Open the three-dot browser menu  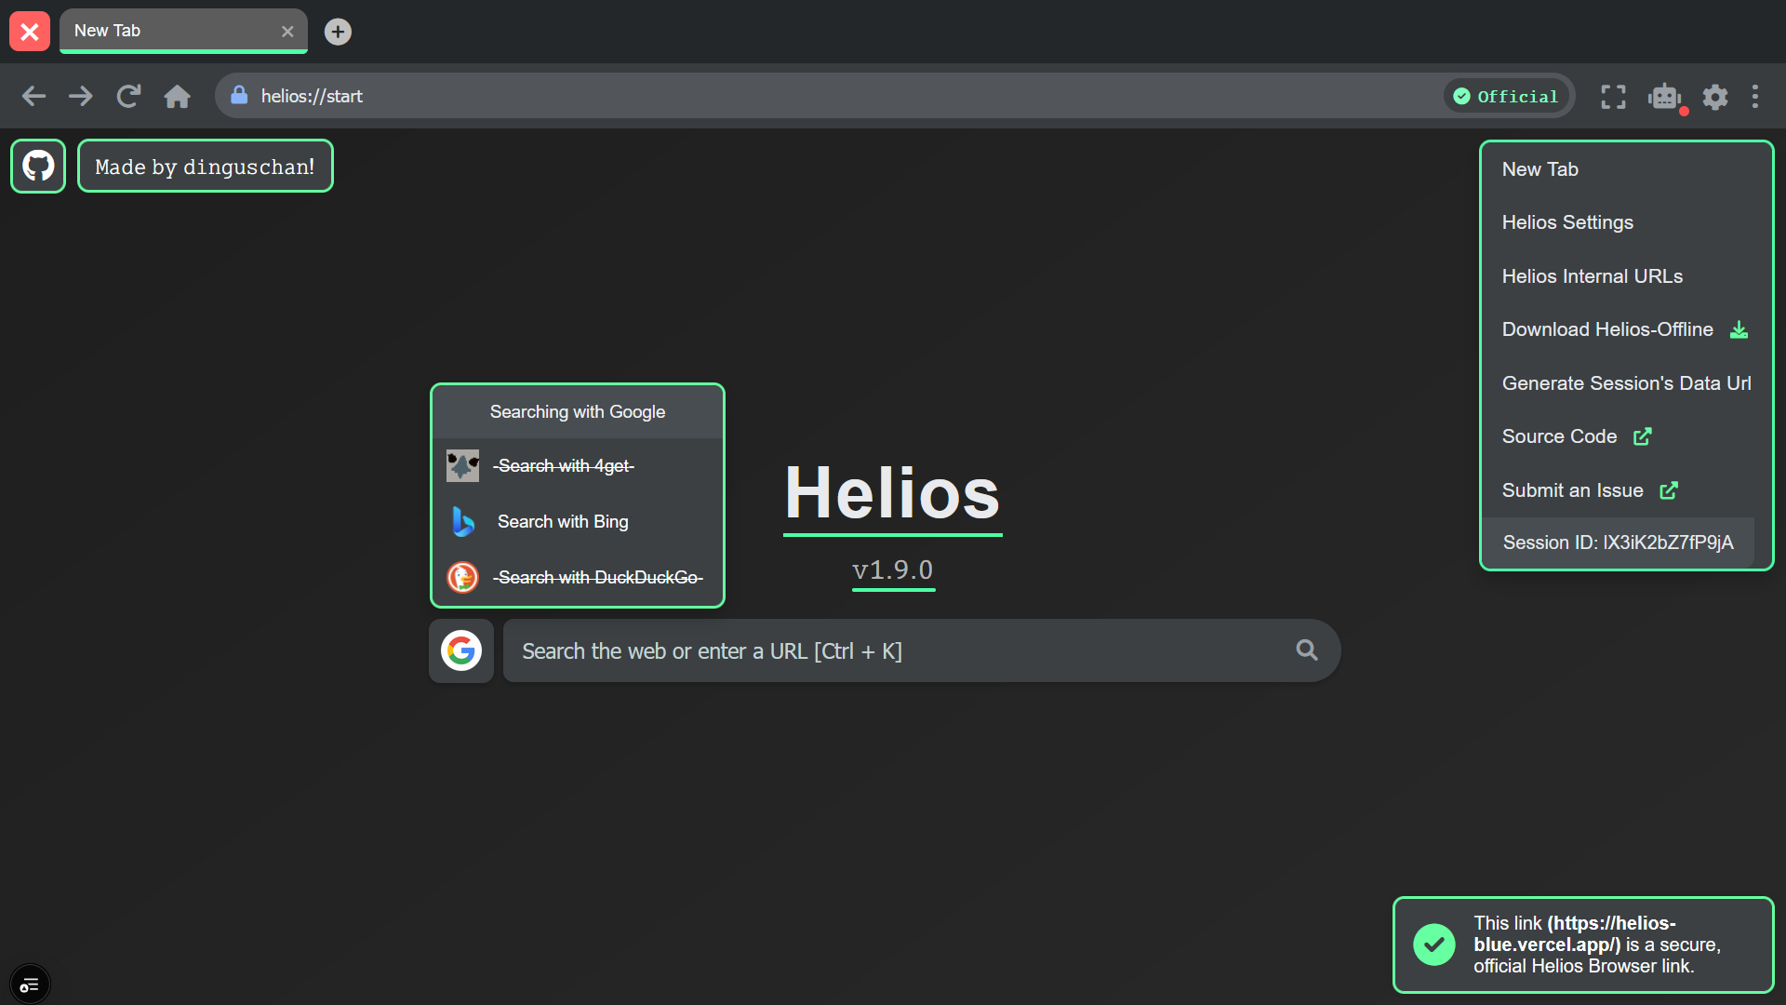pos(1755,96)
